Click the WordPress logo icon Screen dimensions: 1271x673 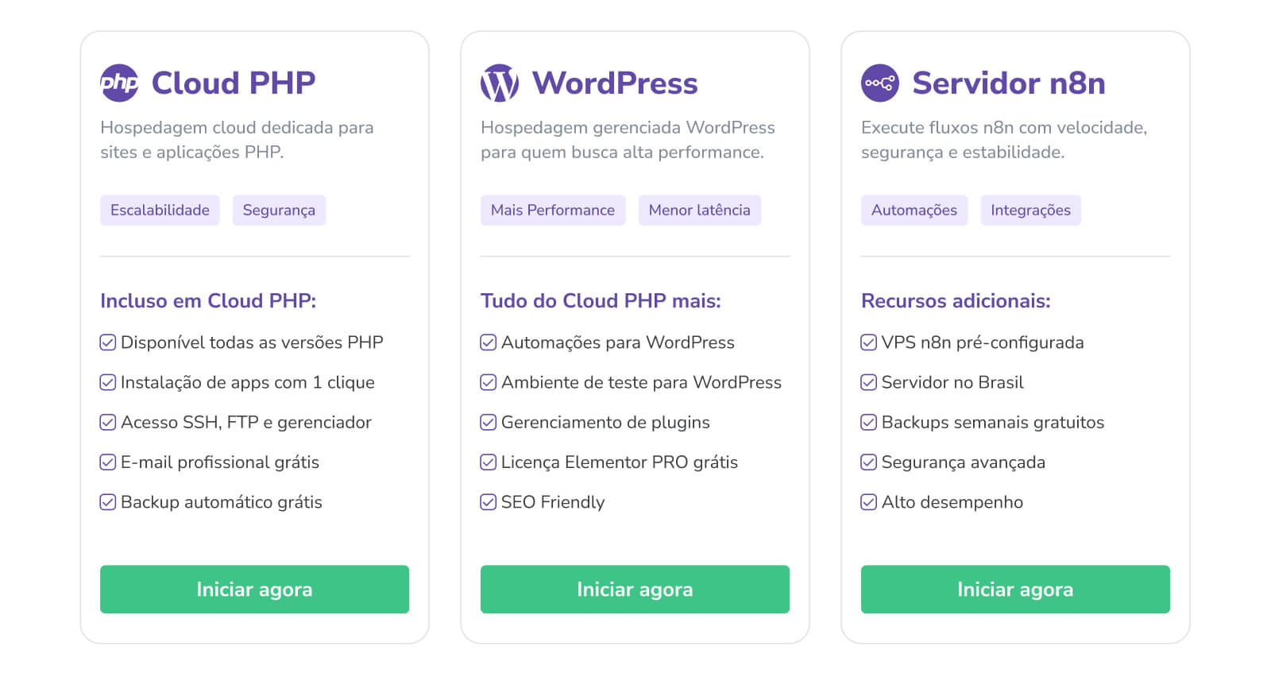click(500, 83)
